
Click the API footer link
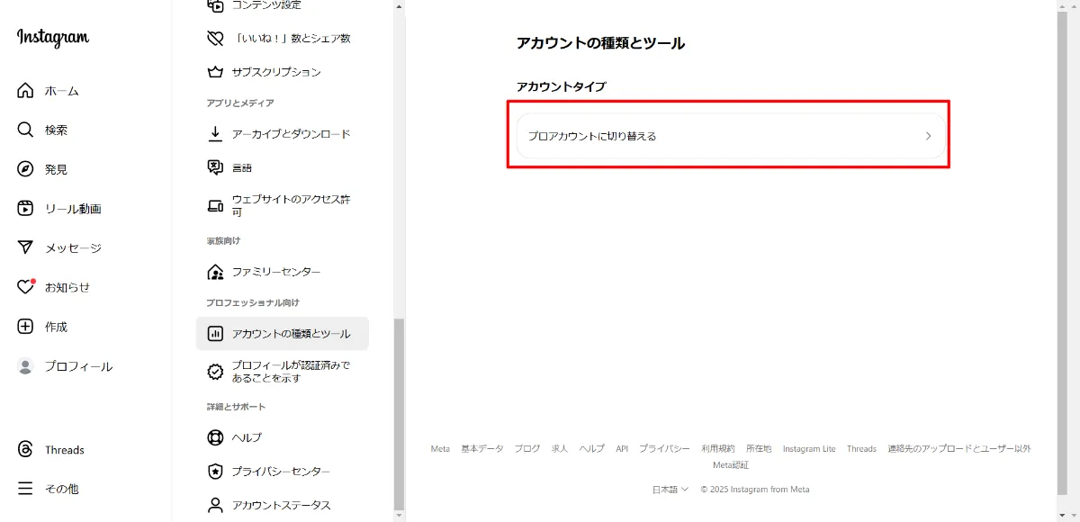[x=622, y=448]
